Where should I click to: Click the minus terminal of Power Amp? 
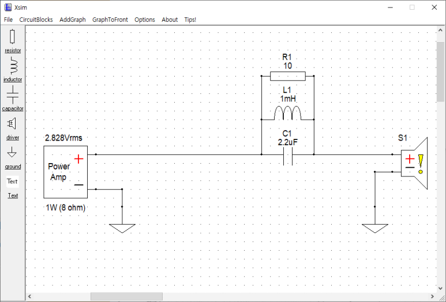tap(78, 185)
